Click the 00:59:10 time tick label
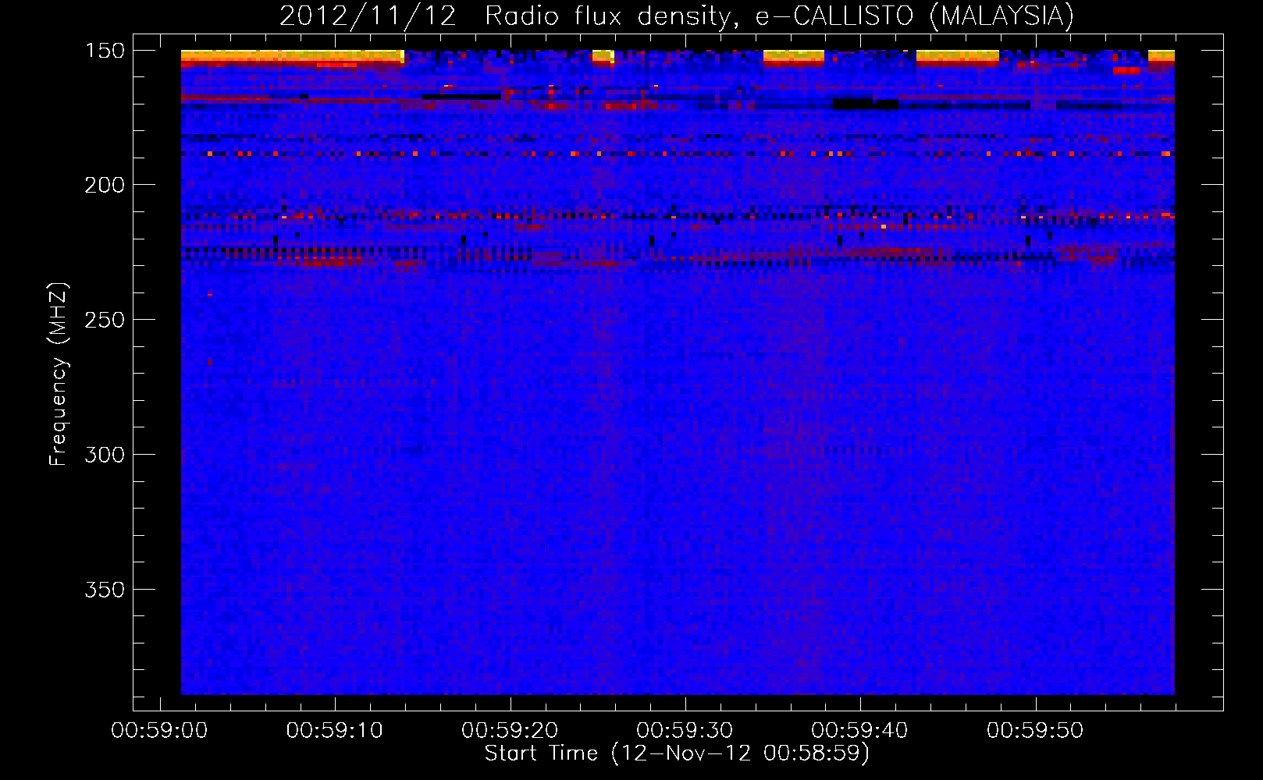Screen dimensions: 1263x780 335,731
